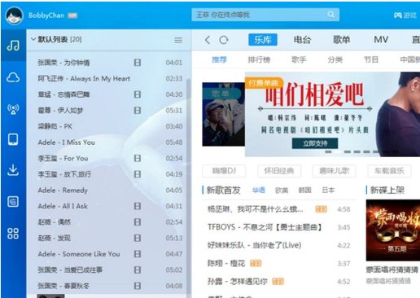The width and height of the screenshot is (420, 298).
Task: Open the temporary list sidebar icon
Action: pyautogui.click(x=13, y=202)
